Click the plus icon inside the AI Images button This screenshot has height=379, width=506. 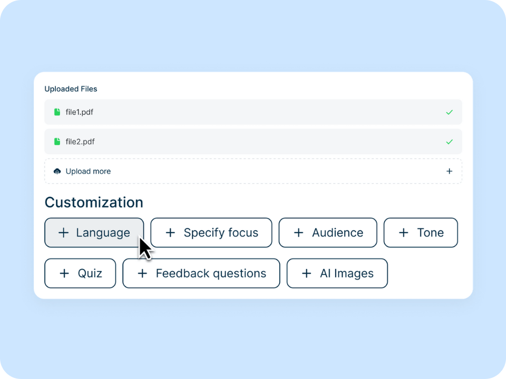click(x=306, y=273)
